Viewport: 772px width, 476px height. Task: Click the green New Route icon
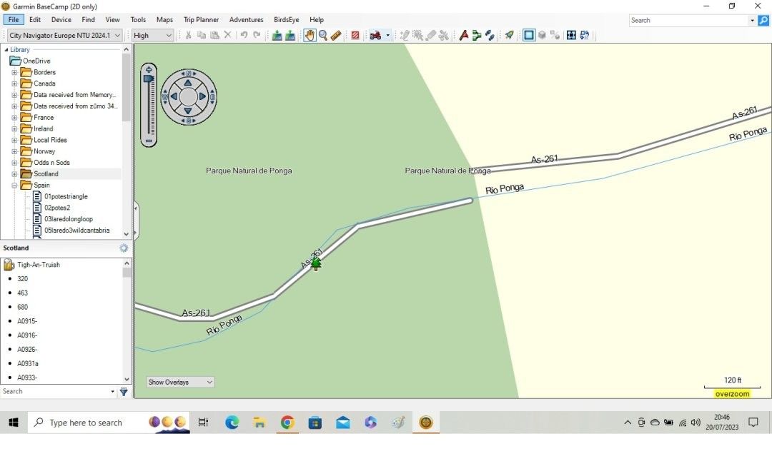click(x=477, y=36)
